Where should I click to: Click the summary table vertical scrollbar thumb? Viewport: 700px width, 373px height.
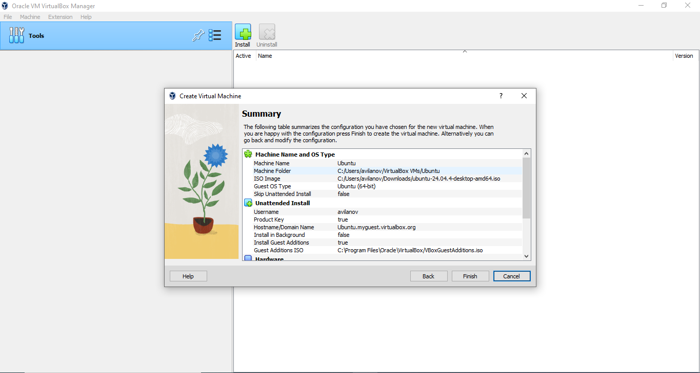(x=526, y=188)
